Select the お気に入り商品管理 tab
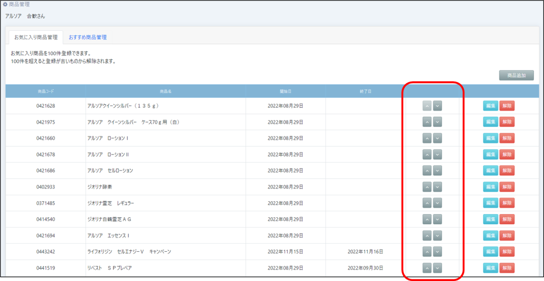The height and width of the screenshot is (281, 544). coord(36,37)
